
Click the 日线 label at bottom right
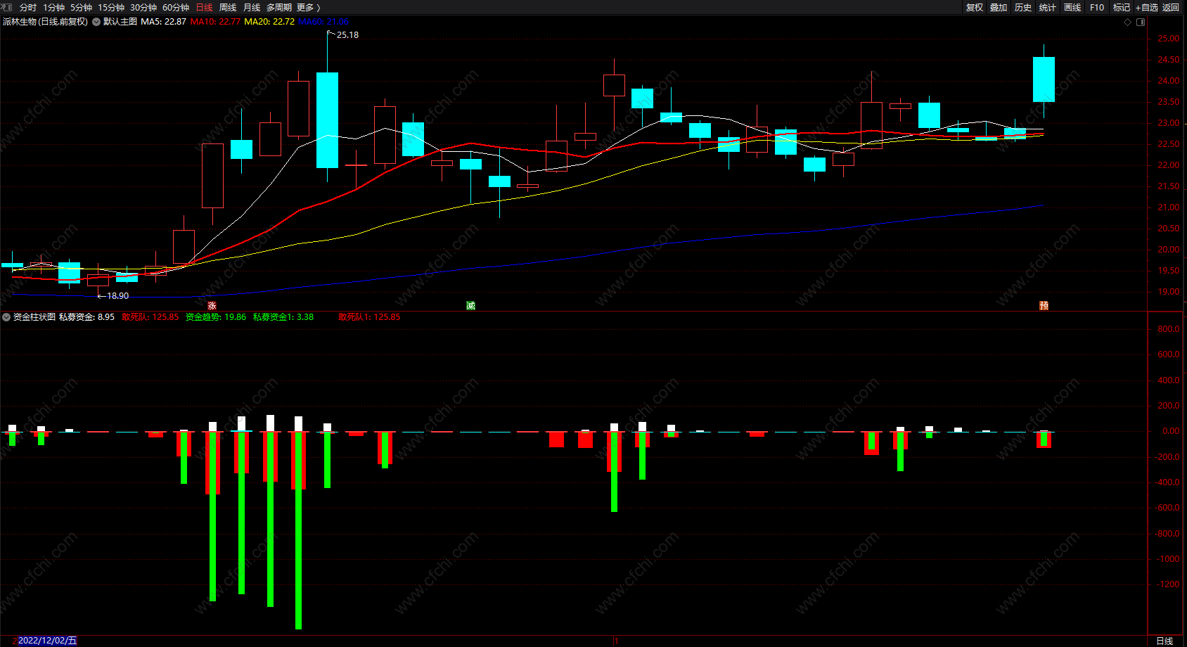click(x=1164, y=641)
